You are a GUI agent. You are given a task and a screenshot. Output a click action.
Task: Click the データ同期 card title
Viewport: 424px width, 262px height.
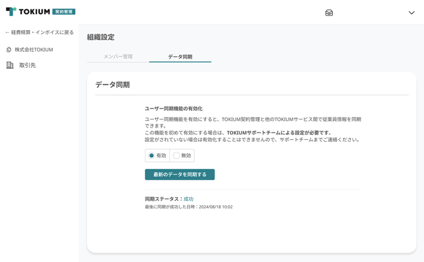tap(113, 85)
